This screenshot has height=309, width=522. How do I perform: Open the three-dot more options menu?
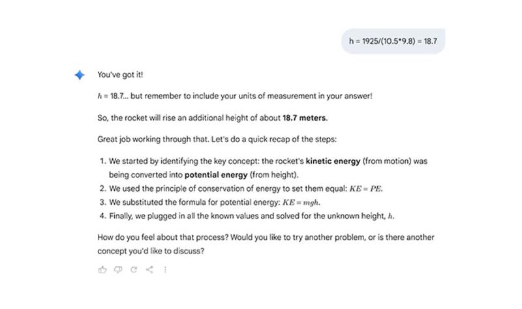(x=165, y=269)
